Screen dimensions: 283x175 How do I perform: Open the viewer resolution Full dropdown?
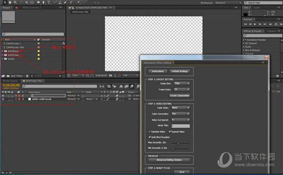[x=131, y=75]
